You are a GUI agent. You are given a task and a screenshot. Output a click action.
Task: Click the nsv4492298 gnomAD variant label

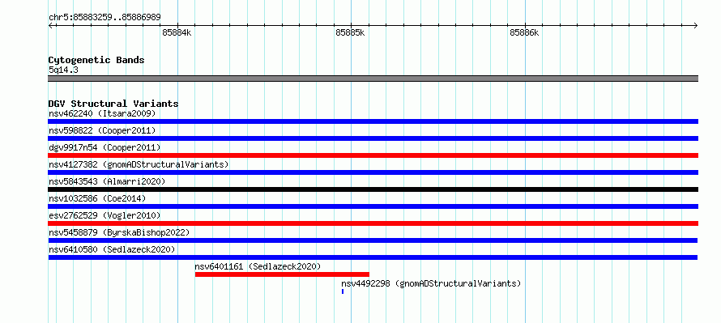[x=431, y=283]
